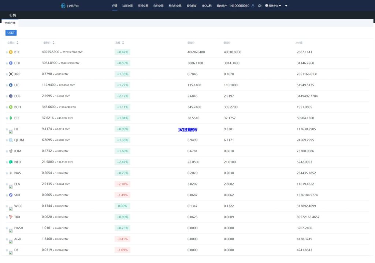Screen dimensions: 375x263
Task: Open the user profile icon
Action: point(253,6)
